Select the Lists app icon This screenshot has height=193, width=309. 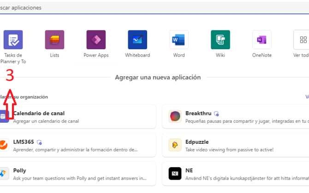coord(54,40)
